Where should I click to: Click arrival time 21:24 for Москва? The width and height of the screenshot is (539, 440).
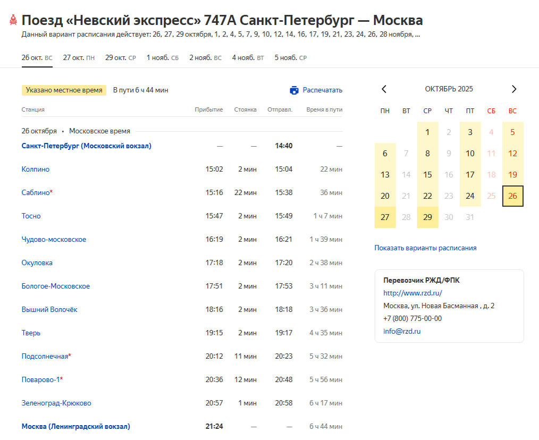coord(214,426)
